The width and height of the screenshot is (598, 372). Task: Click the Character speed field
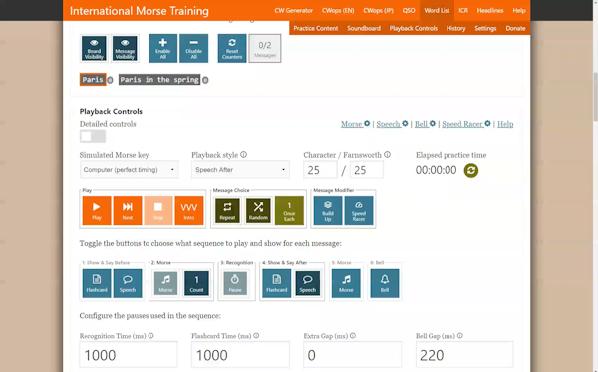pos(320,170)
